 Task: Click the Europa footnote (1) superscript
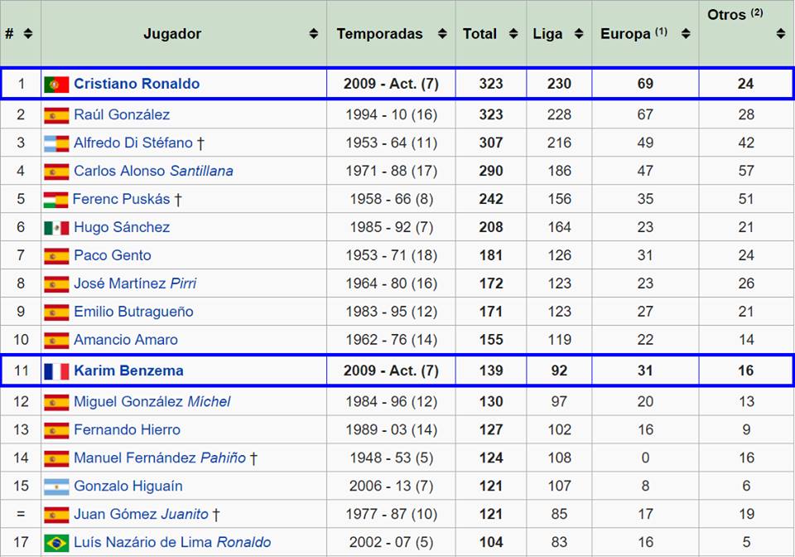pyautogui.click(x=661, y=31)
